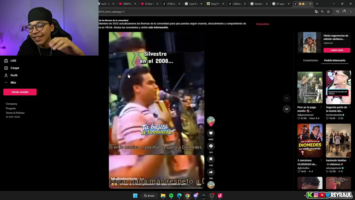Open Spotify from the taskbar
Viewport: 355px width, 200px height.
(x=171, y=196)
